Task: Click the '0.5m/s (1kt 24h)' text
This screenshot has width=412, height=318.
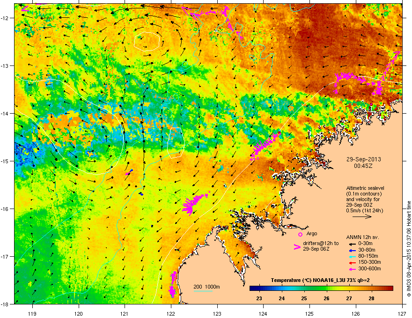Action: (364, 210)
